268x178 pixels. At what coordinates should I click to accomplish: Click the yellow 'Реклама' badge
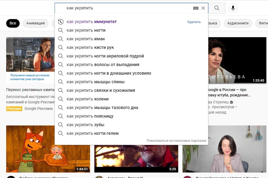pyautogui.click(x=14, y=108)
